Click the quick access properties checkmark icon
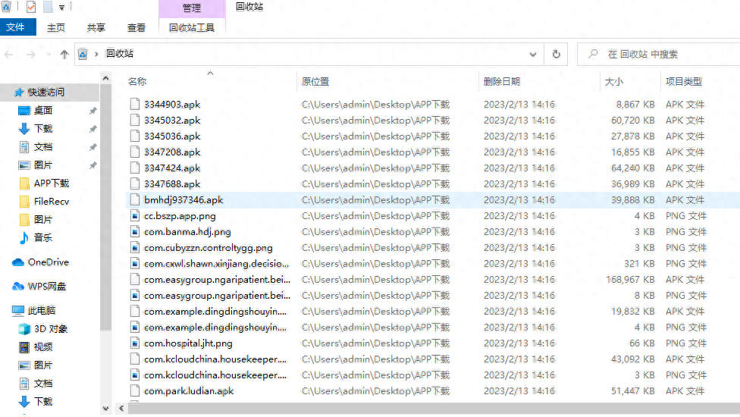Image resolution: width=740 pixels, height=417 pixels. point(31,7)
